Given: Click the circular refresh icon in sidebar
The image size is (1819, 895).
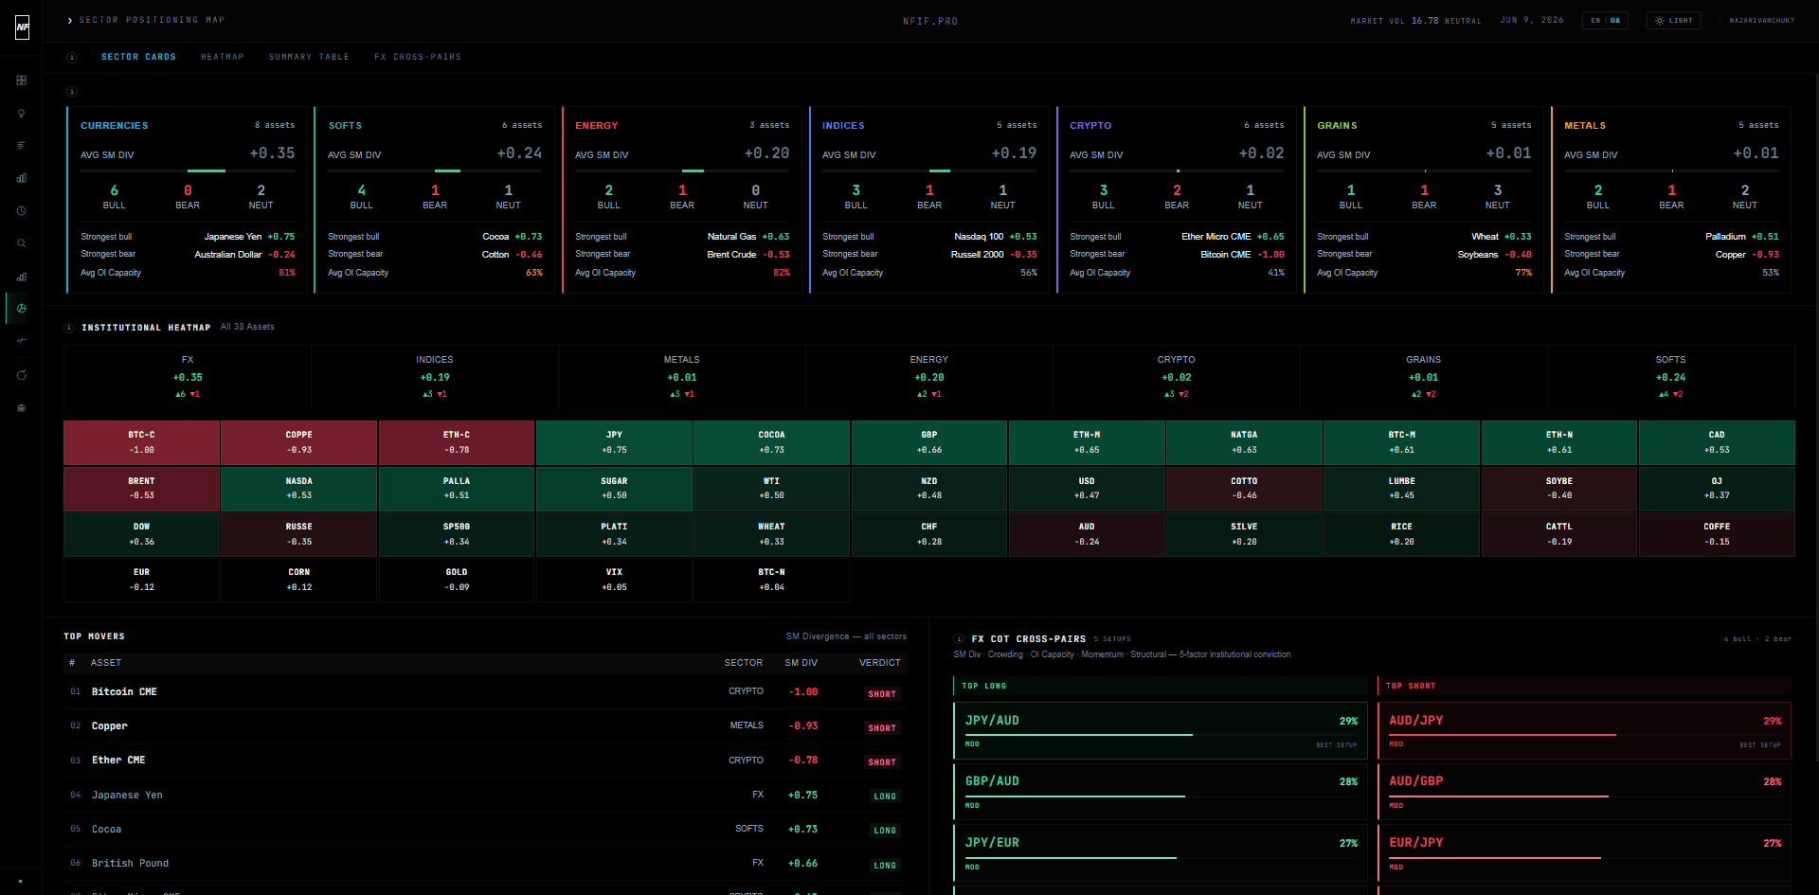Looking at the screenshot, I should 21,375.
